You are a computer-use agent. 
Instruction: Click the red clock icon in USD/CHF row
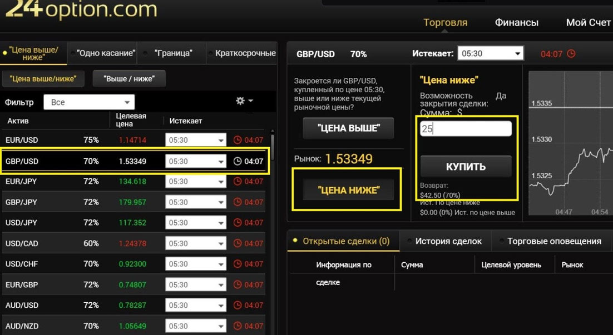(238, 264)
